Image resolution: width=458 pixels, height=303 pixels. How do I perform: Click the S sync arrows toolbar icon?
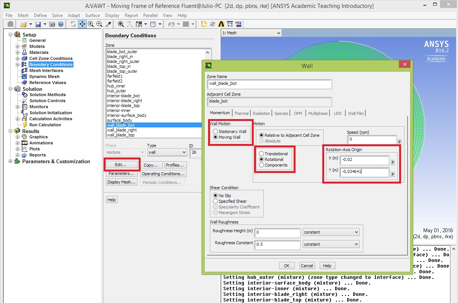pyautogui.click(x=204, y=24)
